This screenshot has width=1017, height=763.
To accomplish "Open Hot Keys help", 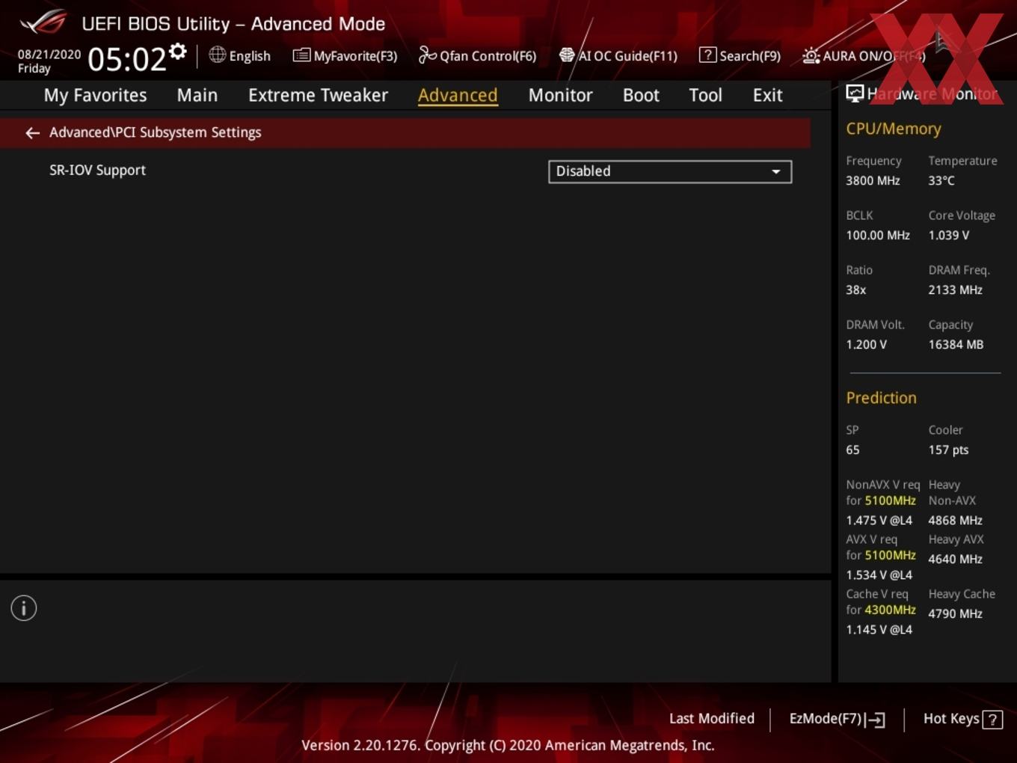I will pyautogui.click(x=962, y=719).
